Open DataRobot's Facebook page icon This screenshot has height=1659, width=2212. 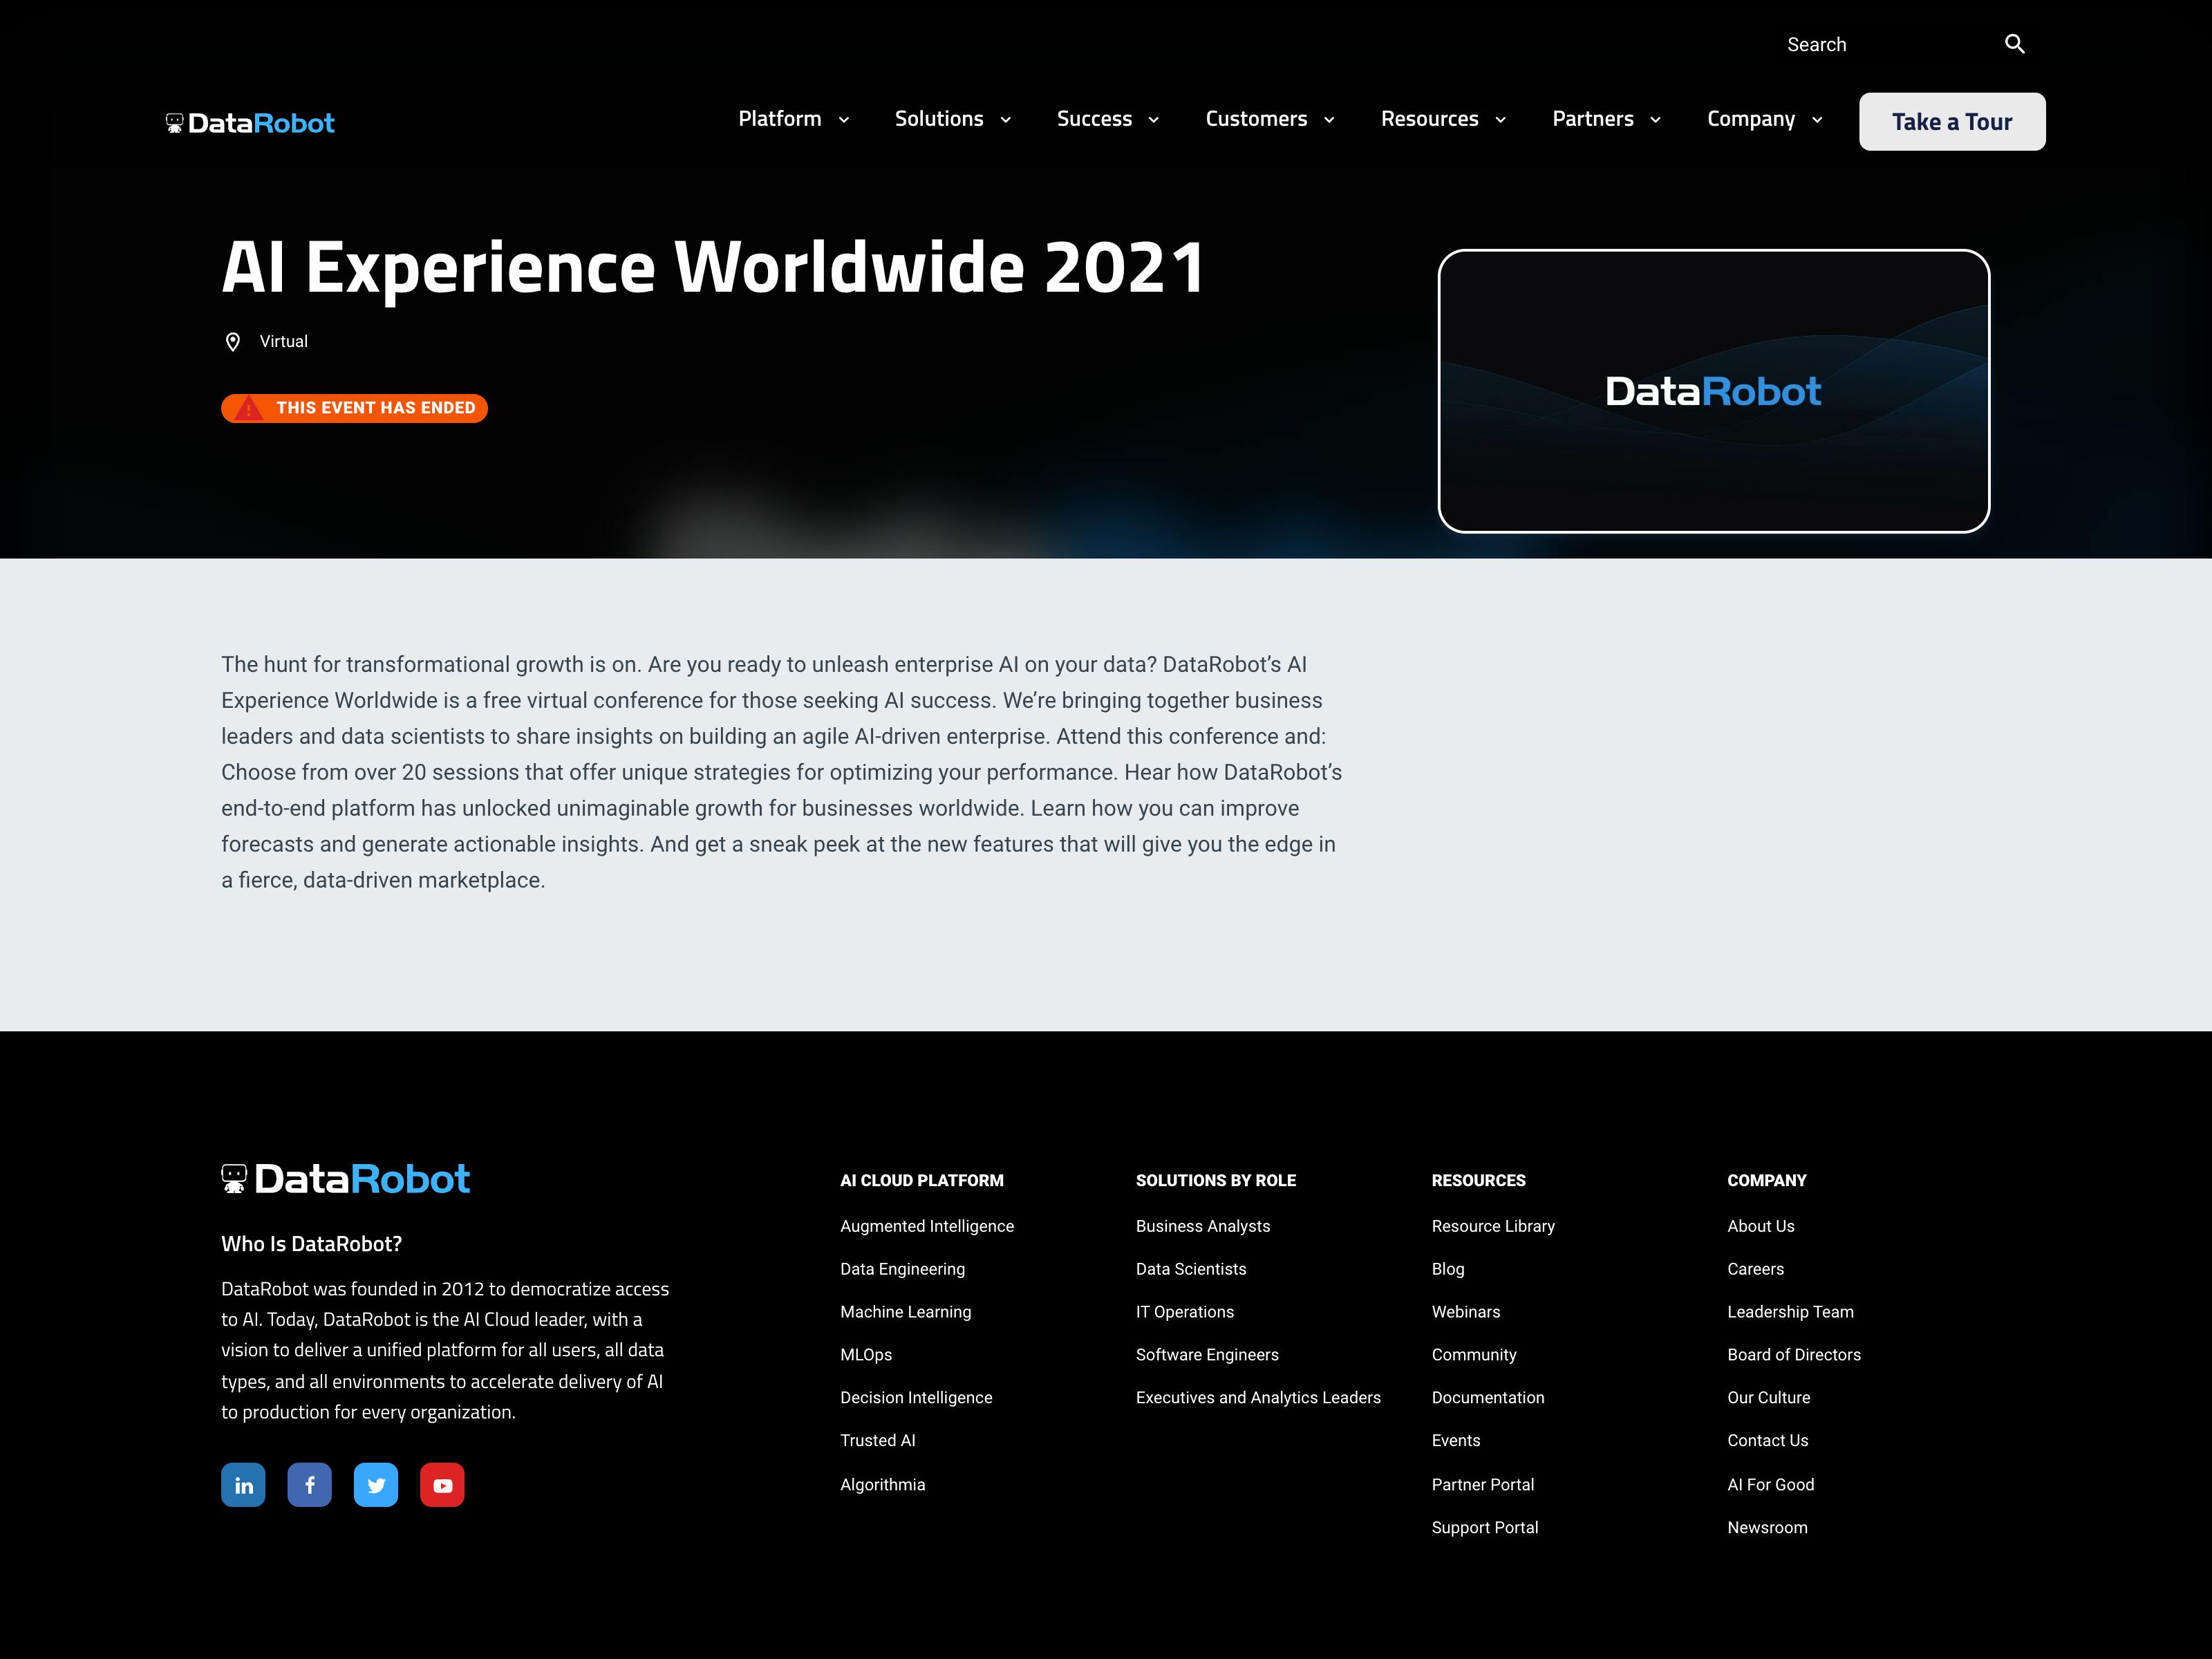(x=310, y=1485)
